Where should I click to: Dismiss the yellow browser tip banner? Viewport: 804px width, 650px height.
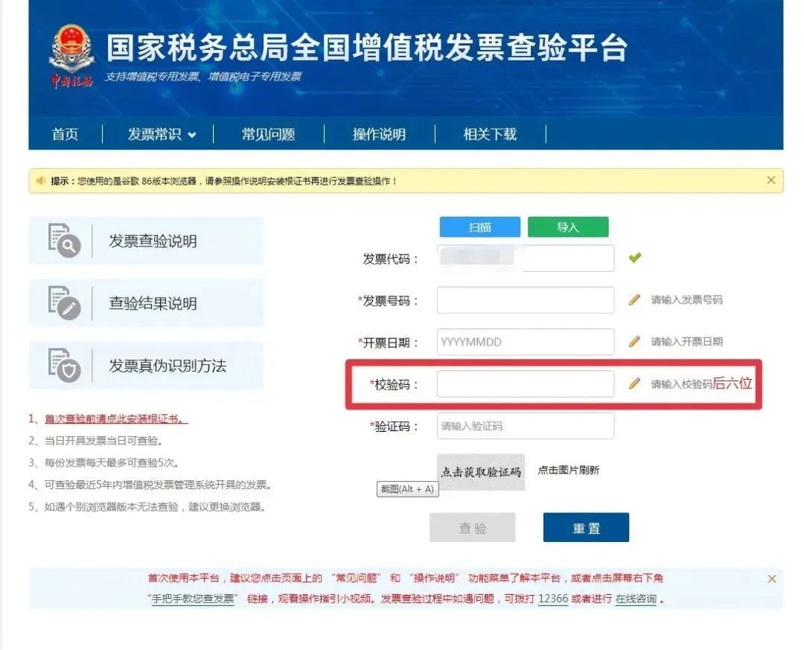coord(771,180)
